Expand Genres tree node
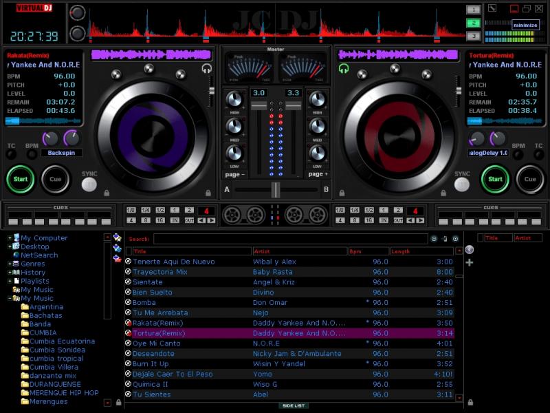 click(10, 264)
